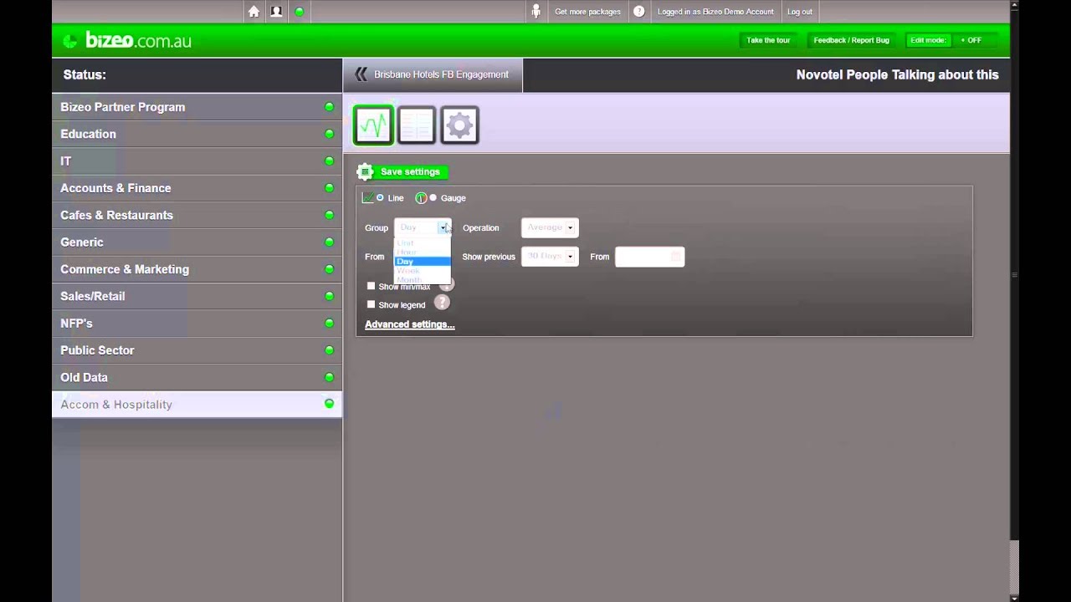This screenshot has width=1071, height=602.
Task: Click the line chart type icon
Action: coord(367,198)
